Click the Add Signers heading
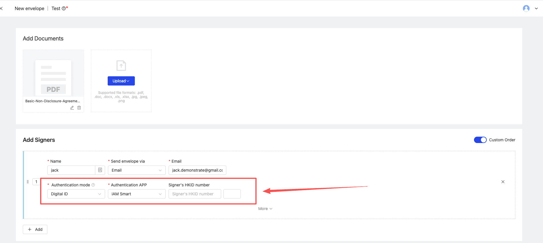Image resolution: width=543 pixels, height=243 pixels. click(x=39, y=140)
